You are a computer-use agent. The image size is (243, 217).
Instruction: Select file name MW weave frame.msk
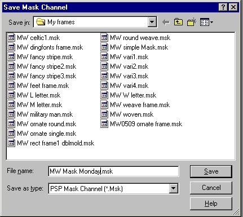click(140, 105)
